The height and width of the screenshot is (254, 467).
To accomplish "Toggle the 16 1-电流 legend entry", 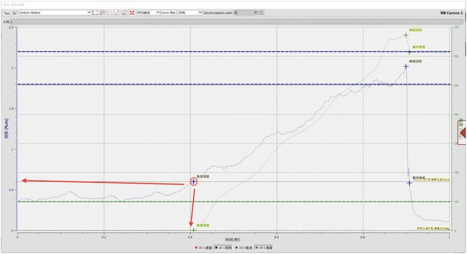I will point(243,248).
